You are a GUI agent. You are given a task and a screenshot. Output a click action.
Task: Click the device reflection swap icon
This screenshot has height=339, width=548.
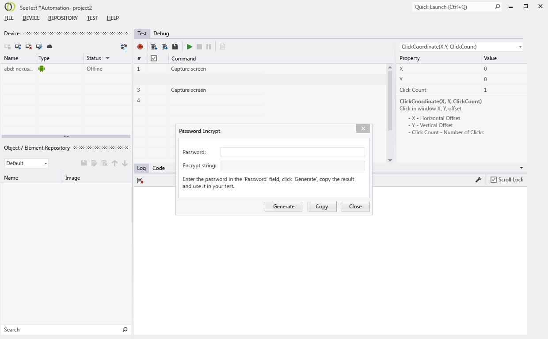pos(124,47)
